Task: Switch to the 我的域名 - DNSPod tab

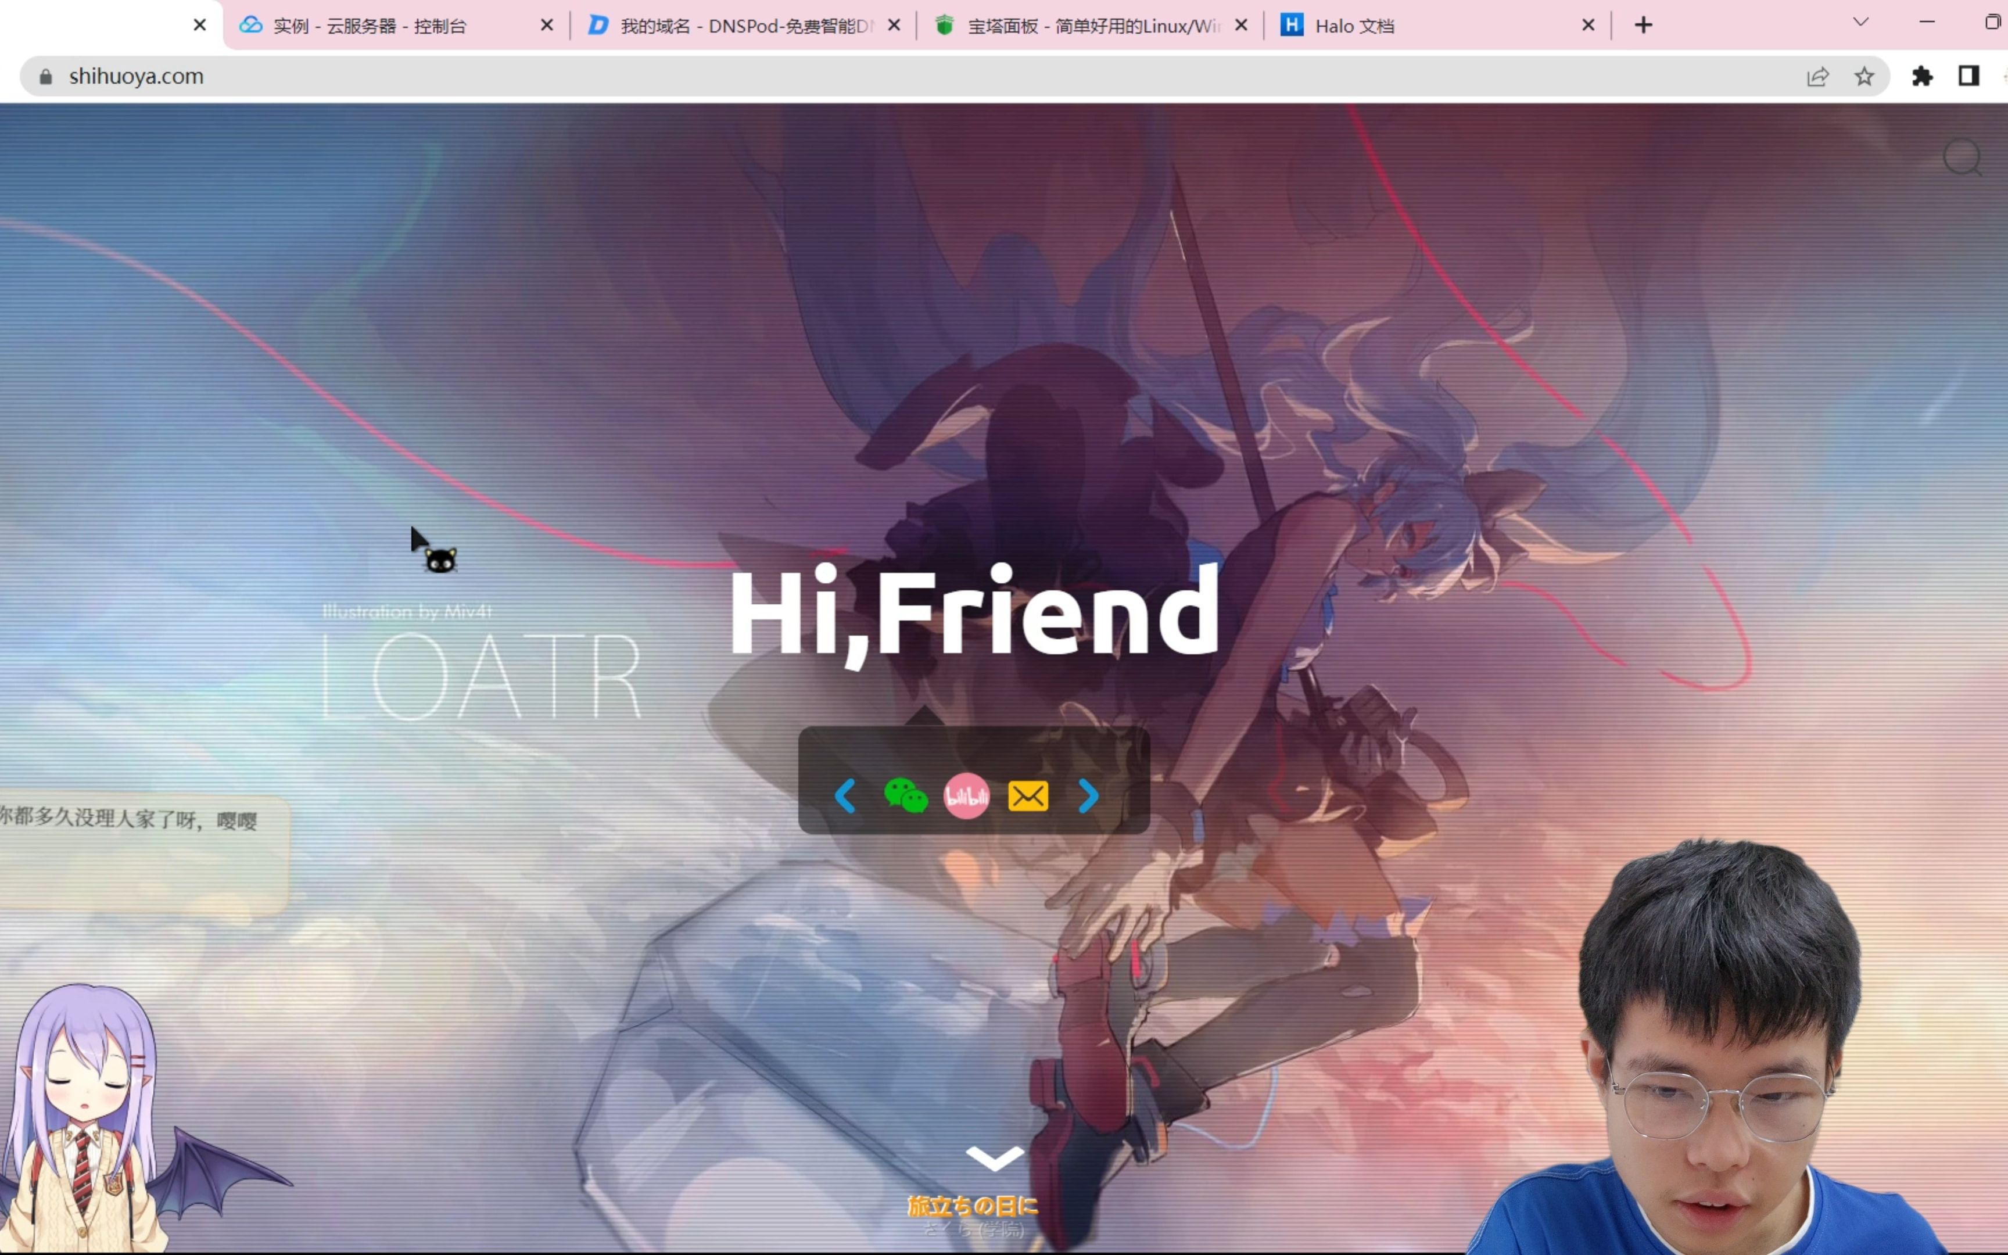Action: click(x=744, y=26)
